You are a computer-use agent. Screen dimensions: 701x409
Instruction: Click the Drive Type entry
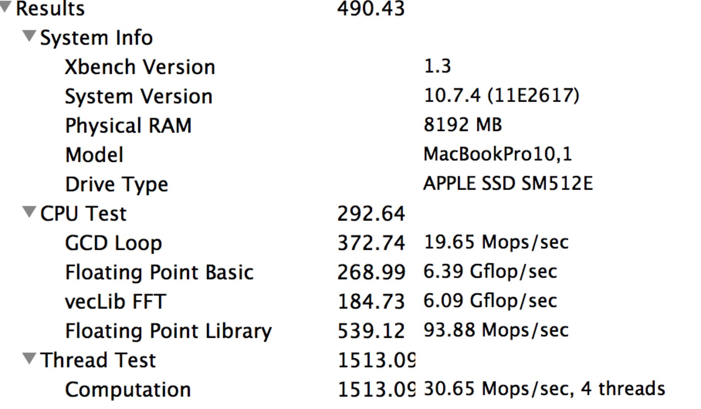117,184
